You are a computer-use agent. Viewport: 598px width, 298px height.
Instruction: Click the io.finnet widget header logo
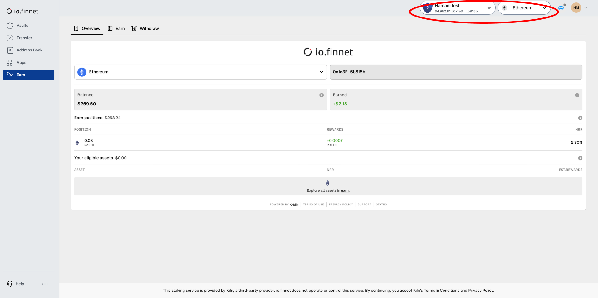(x=328, y=52)
